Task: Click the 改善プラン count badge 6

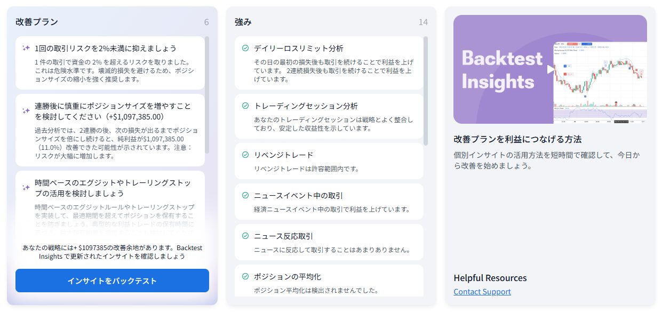Action: [206, 22]
